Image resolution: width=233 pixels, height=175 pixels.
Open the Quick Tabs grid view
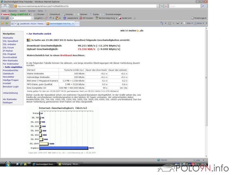tap(12, 24)
